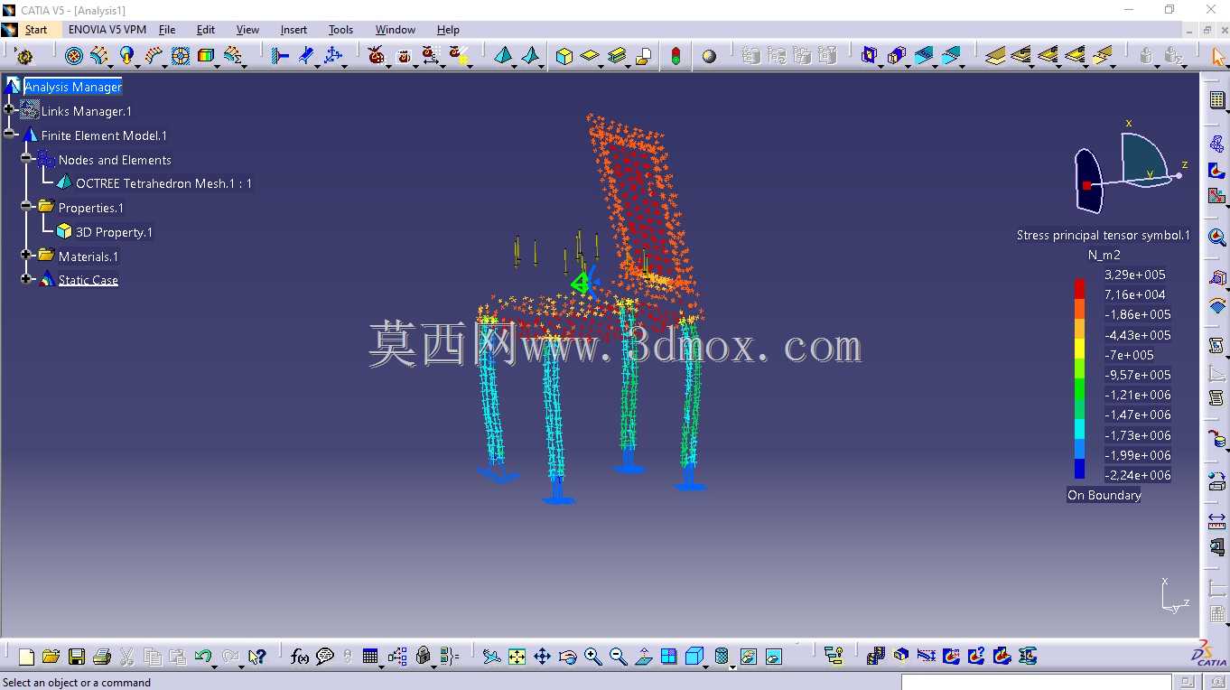Click the On Boundary legend label

click(x=1104, y=495)
